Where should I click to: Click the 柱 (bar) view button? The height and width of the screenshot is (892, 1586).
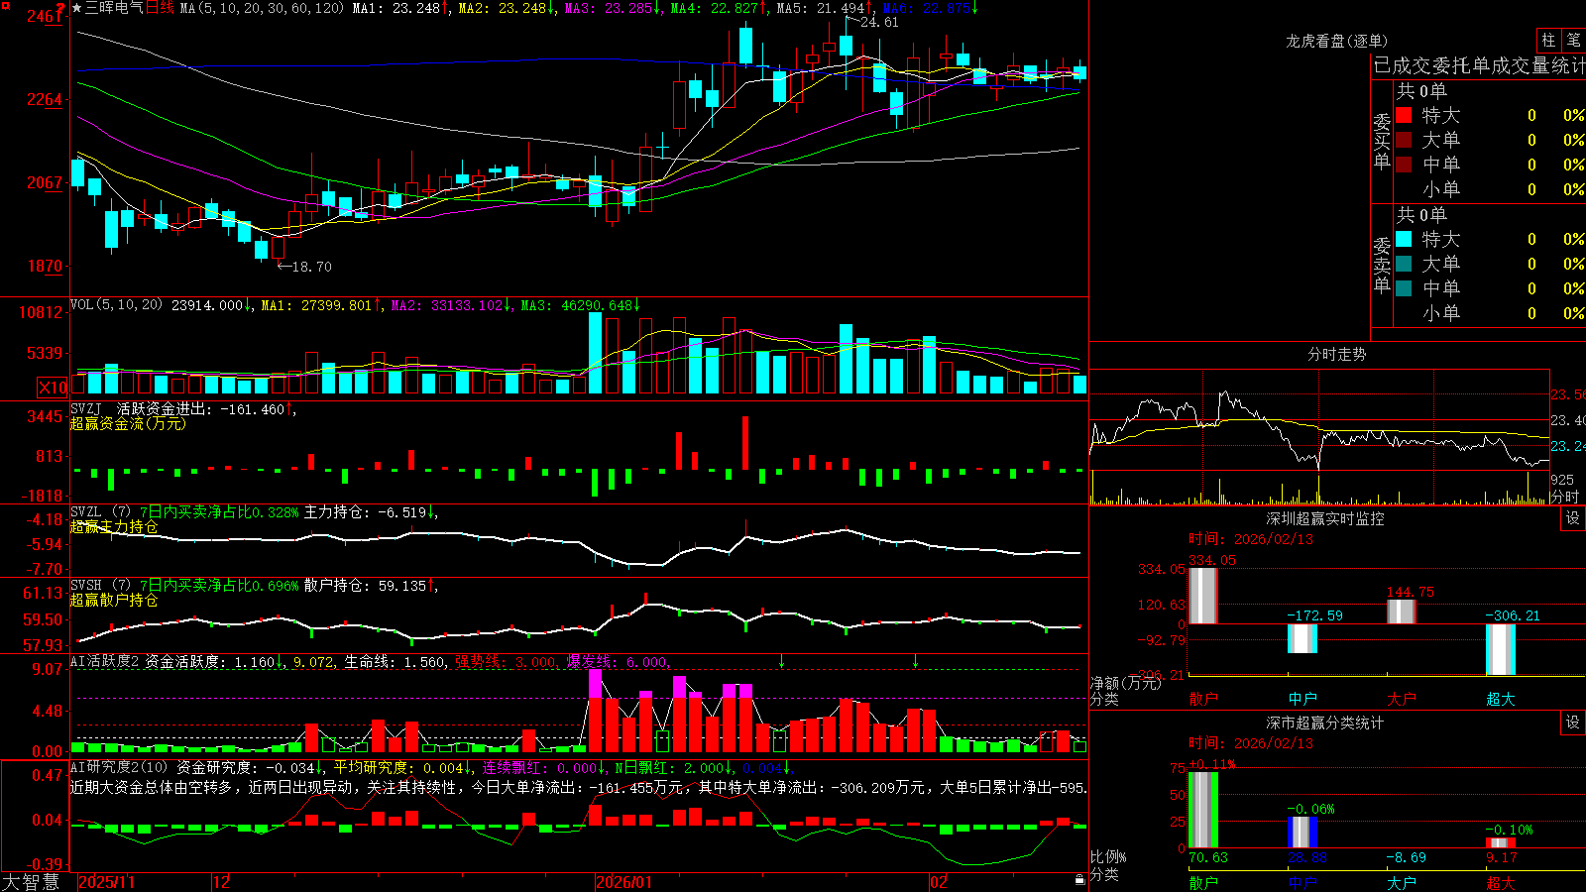tap(1548, 41)
